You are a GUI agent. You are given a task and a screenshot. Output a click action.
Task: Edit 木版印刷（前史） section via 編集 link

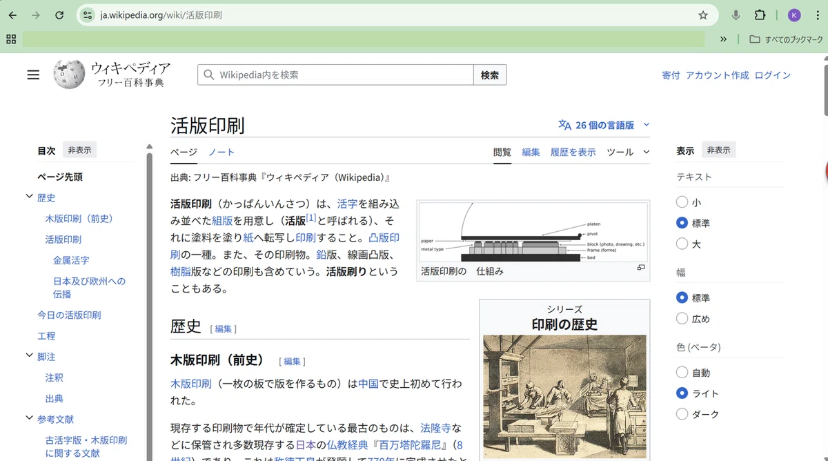292,362
